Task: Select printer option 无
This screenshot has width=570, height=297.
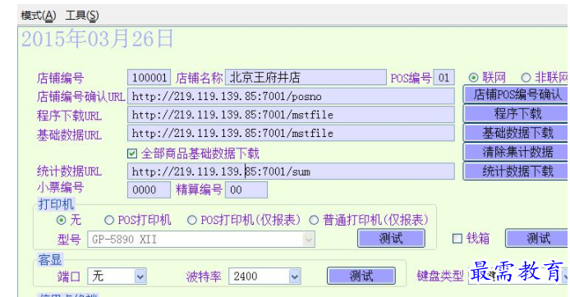Action: tap(61, 220)
